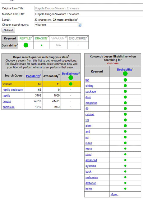Open the keyword link 'vol'
143x202 pixels.
[87, 120]
